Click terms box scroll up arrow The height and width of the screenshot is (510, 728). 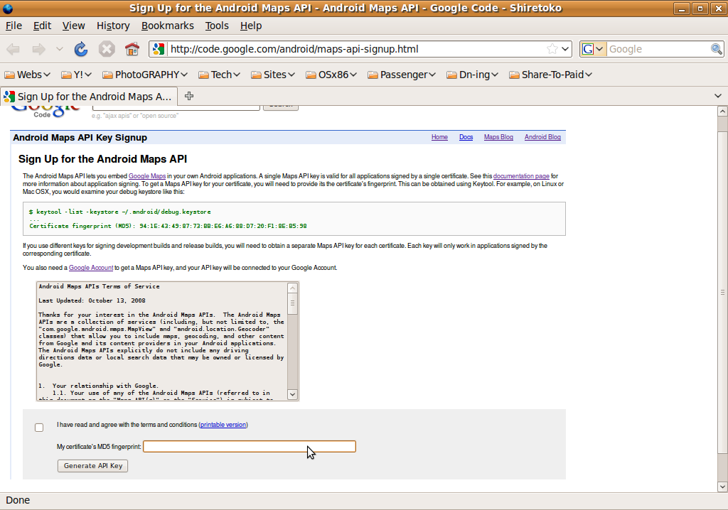(292, 288)
